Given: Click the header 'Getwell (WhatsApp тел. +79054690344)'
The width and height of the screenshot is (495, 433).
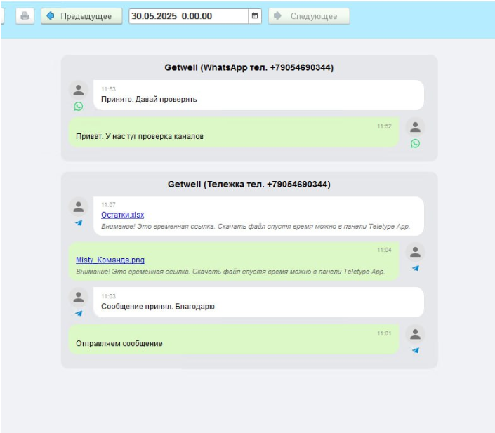Looking at the screenshot, I should [x=249, y=67].
